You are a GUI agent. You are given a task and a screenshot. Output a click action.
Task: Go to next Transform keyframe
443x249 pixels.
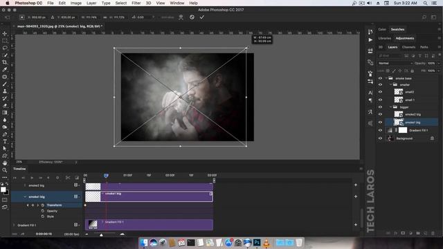coord(37,205)
